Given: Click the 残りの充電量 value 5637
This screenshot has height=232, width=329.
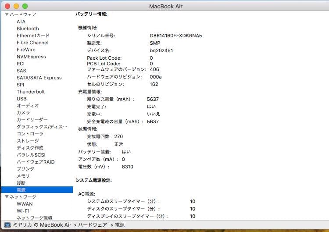Looking at the screenshot, I should click(x=153, y=99).
